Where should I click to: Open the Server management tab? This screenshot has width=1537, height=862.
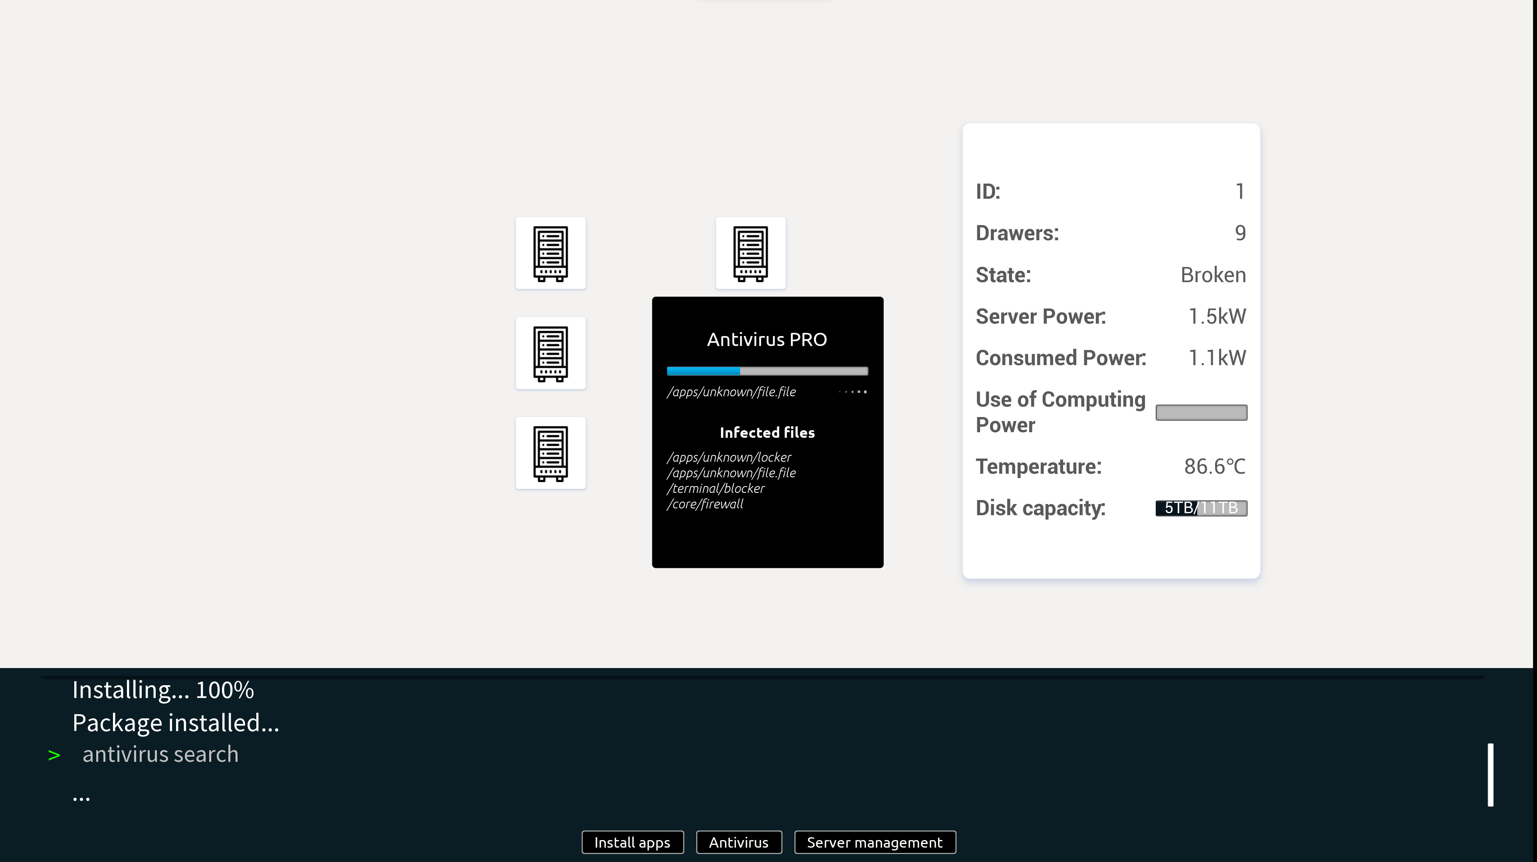[874, 842]
